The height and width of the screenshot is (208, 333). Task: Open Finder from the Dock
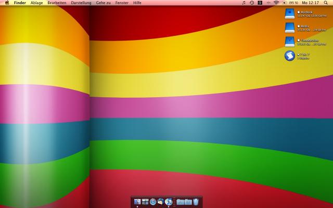click(x=137, y=202)
